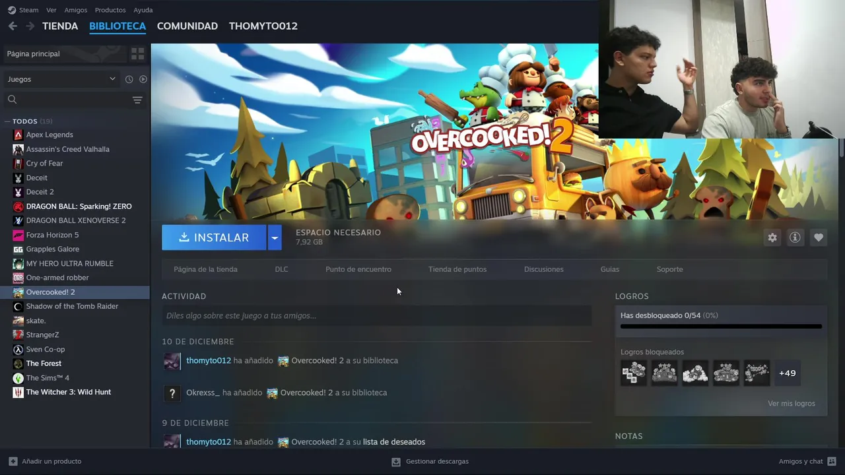
Task: Click the activity message input field
Action: (x=376, y=316)
